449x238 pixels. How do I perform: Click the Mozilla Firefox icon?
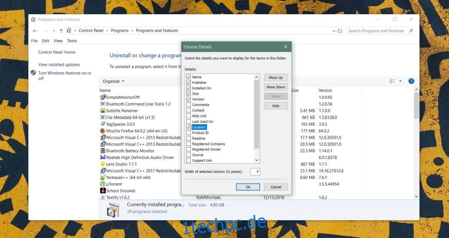click(103, 131)
